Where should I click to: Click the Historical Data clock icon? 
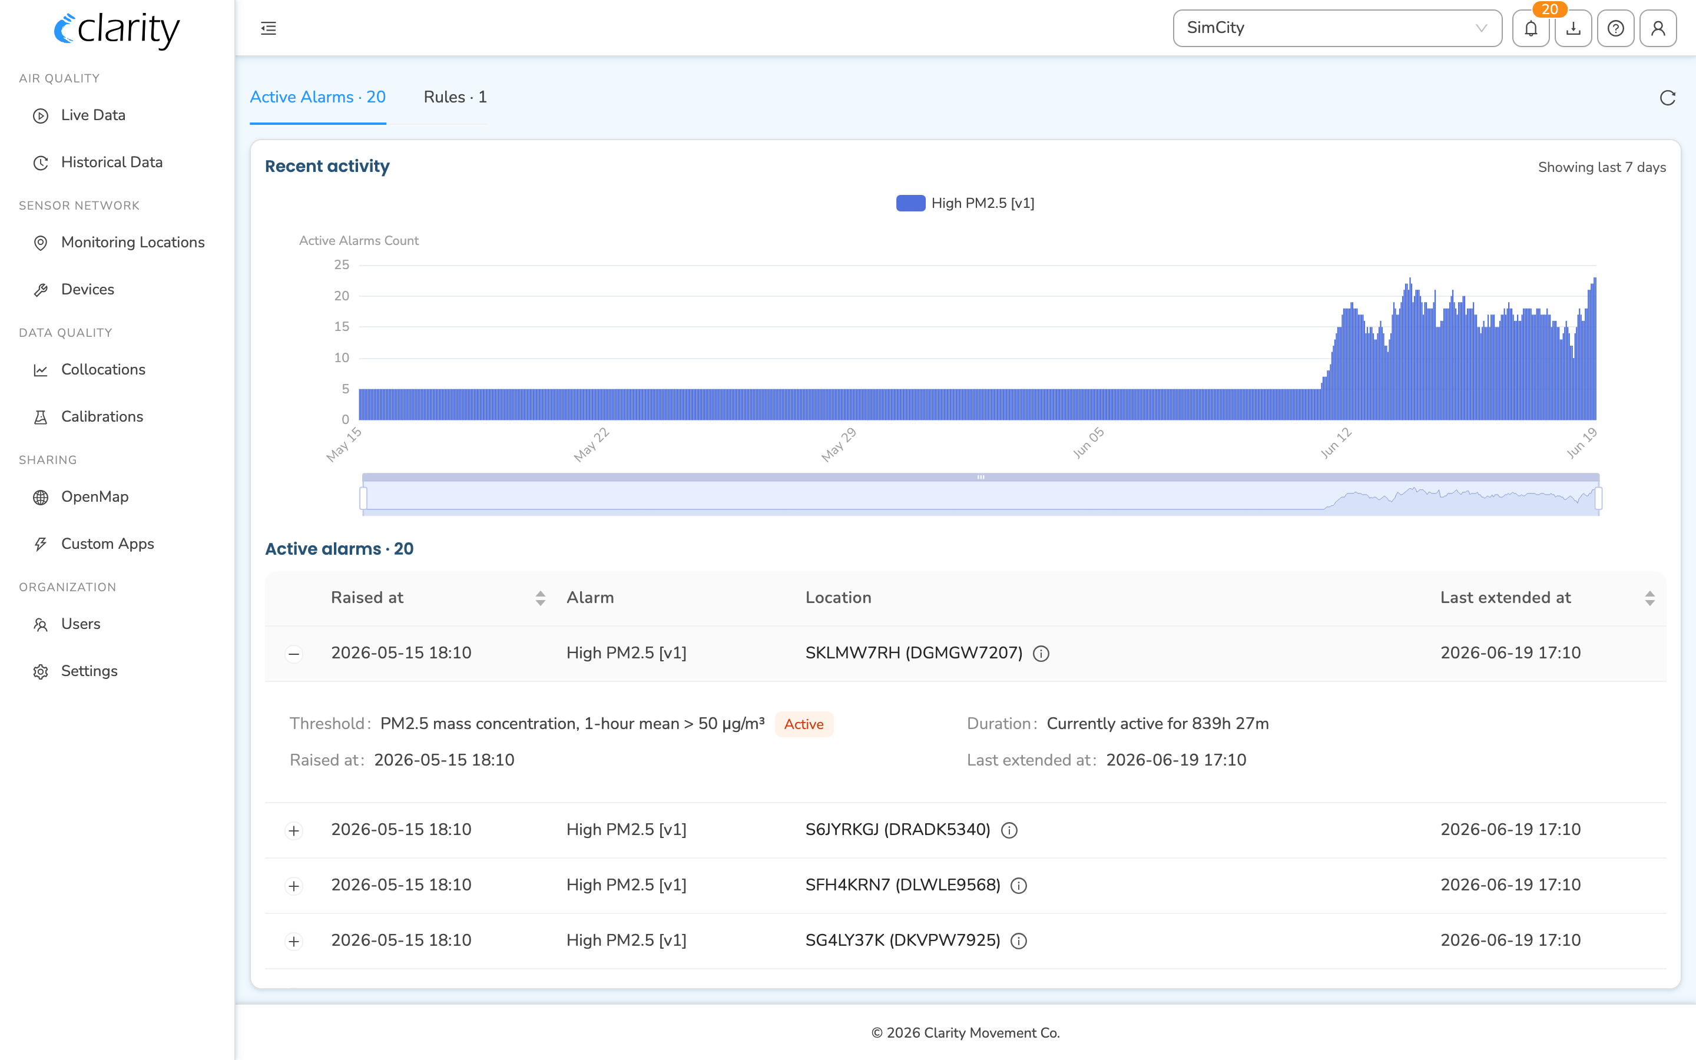pos(41,163)
